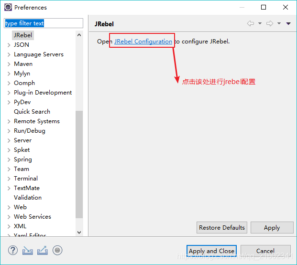Viewport: 297px width, 265px height.
Task: Select the Validation item
Action: click(28, 198)
